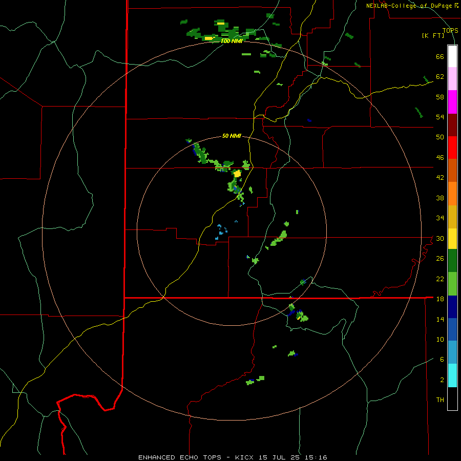461x461 pixels.
Task: Click the sky blue legend band
Action: coord(452,352)
